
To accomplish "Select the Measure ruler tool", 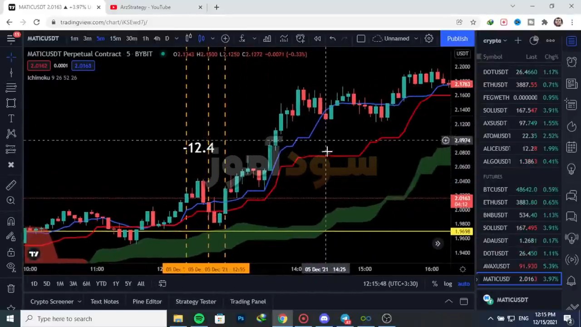I will [11, 185].
